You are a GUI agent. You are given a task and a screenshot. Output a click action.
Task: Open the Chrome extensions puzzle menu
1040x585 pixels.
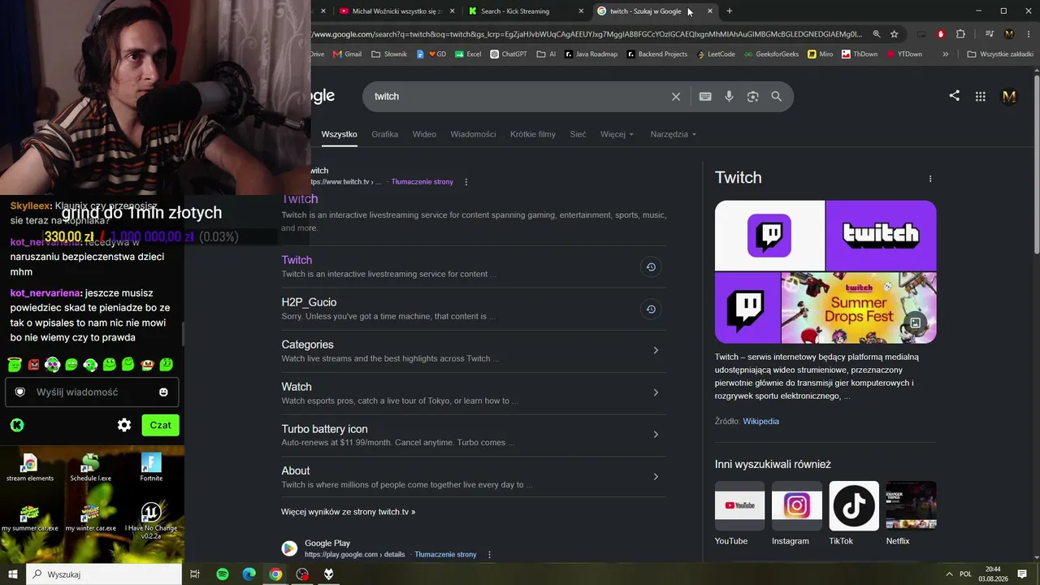point(960,34)
